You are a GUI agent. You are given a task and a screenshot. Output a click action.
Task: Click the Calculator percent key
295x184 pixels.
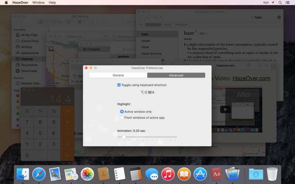point(54,111)
